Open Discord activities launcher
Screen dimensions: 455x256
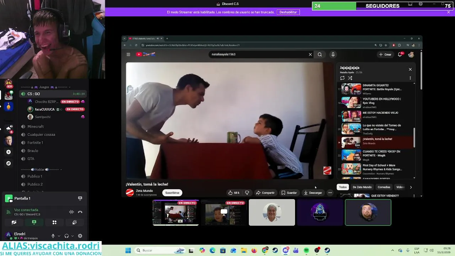coord(54,222)
